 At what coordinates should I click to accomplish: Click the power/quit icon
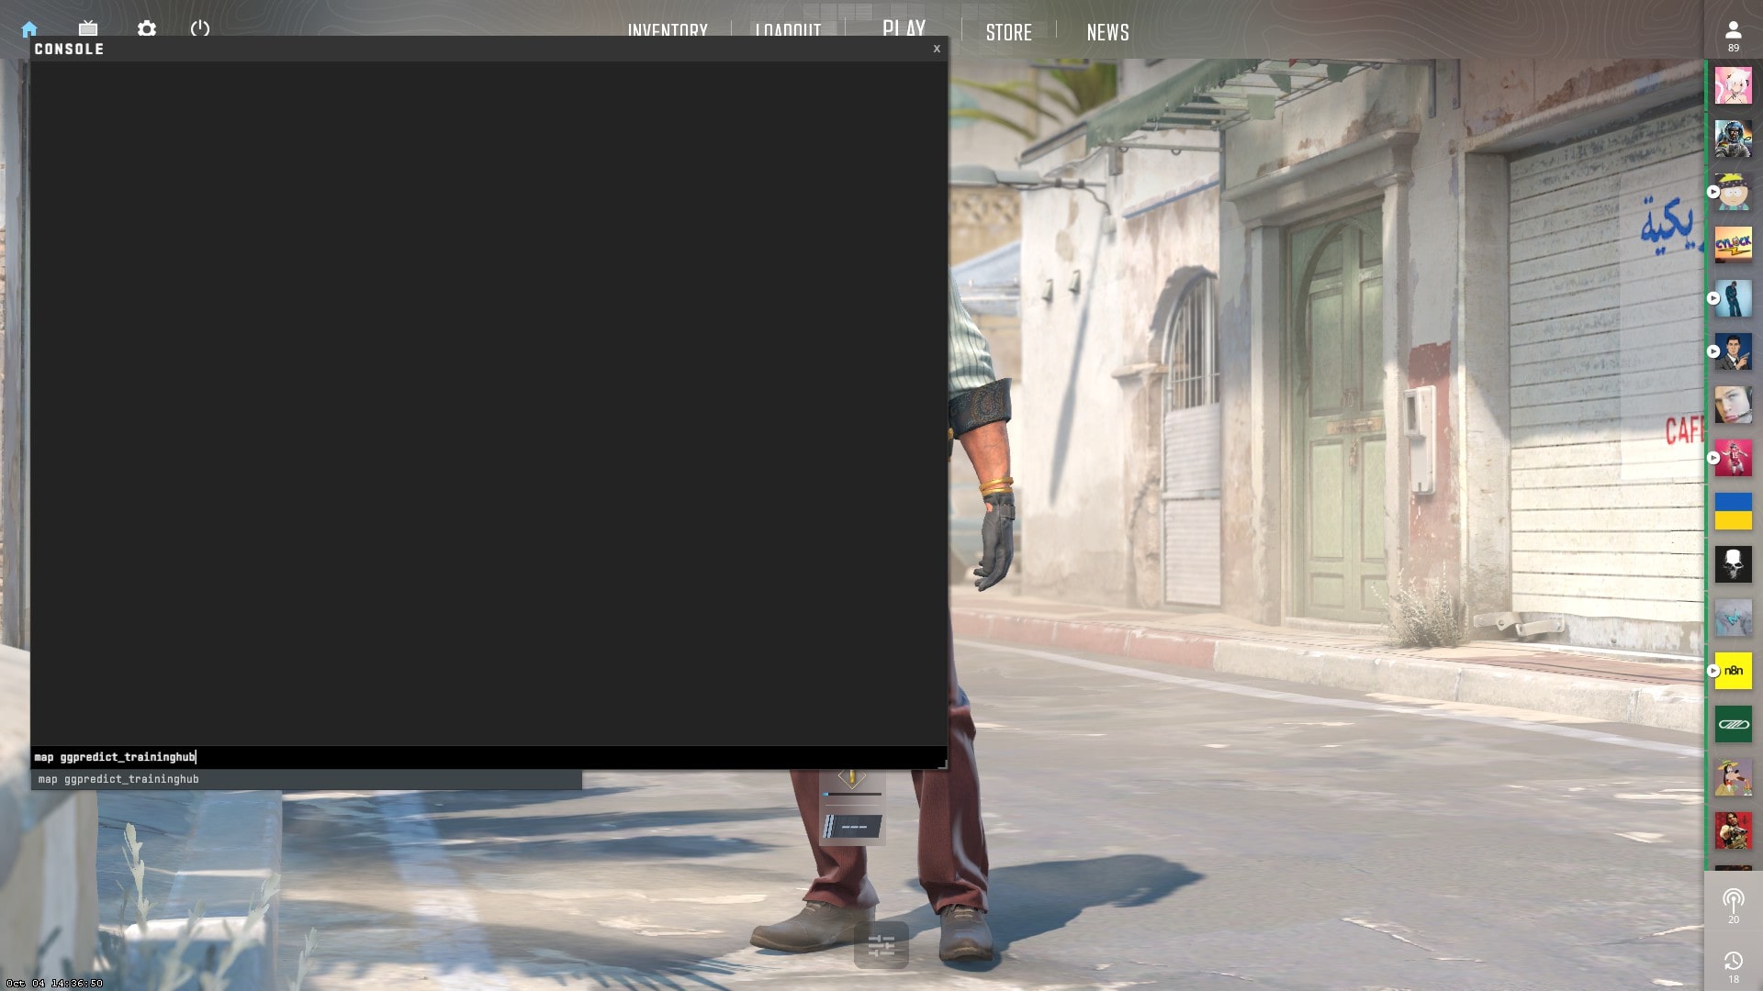(198, 28)
